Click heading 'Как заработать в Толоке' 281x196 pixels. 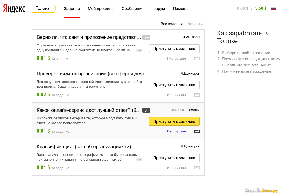pos(242,37)
